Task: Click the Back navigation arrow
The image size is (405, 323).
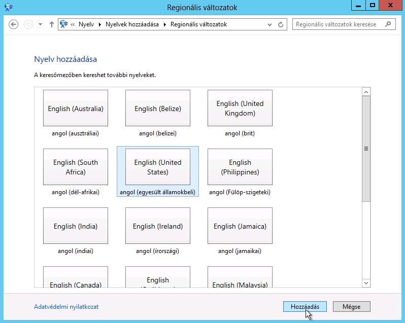Action: tap(14, 24)
